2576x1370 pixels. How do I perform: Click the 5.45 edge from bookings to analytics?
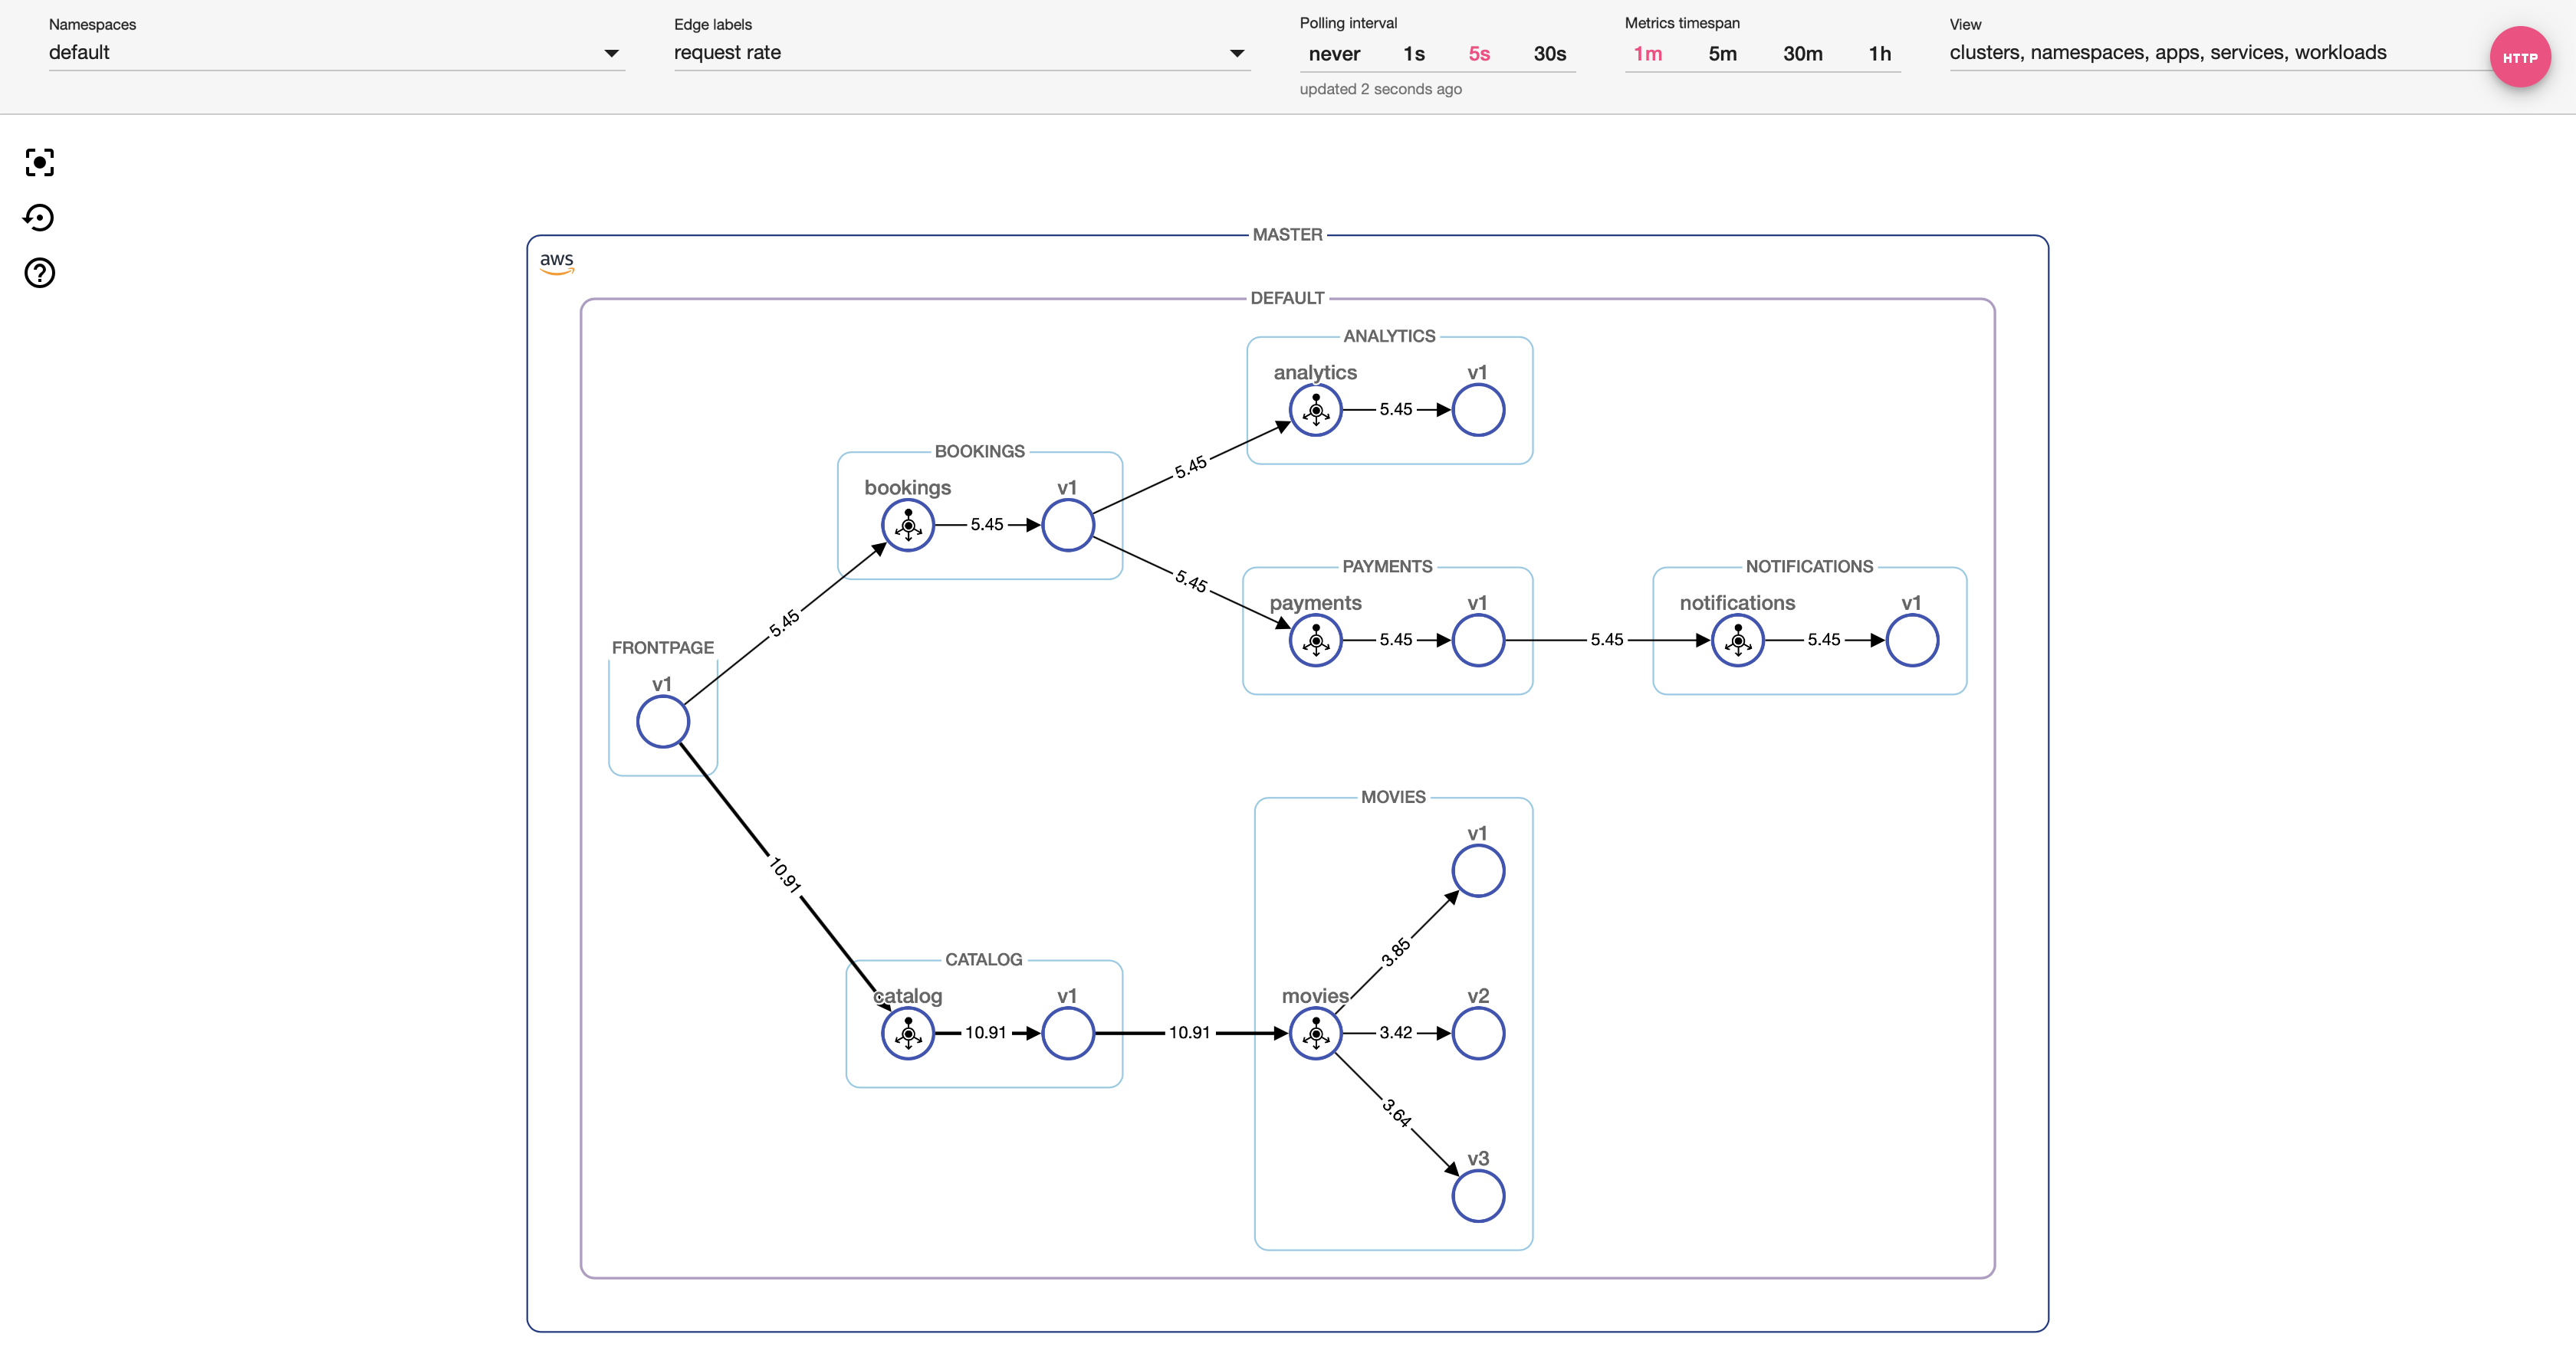pos(1191,467)
